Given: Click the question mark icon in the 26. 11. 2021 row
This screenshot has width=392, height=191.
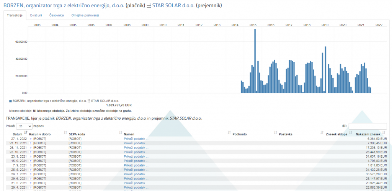Looking at the screenshot, I should tap(31, 148).
